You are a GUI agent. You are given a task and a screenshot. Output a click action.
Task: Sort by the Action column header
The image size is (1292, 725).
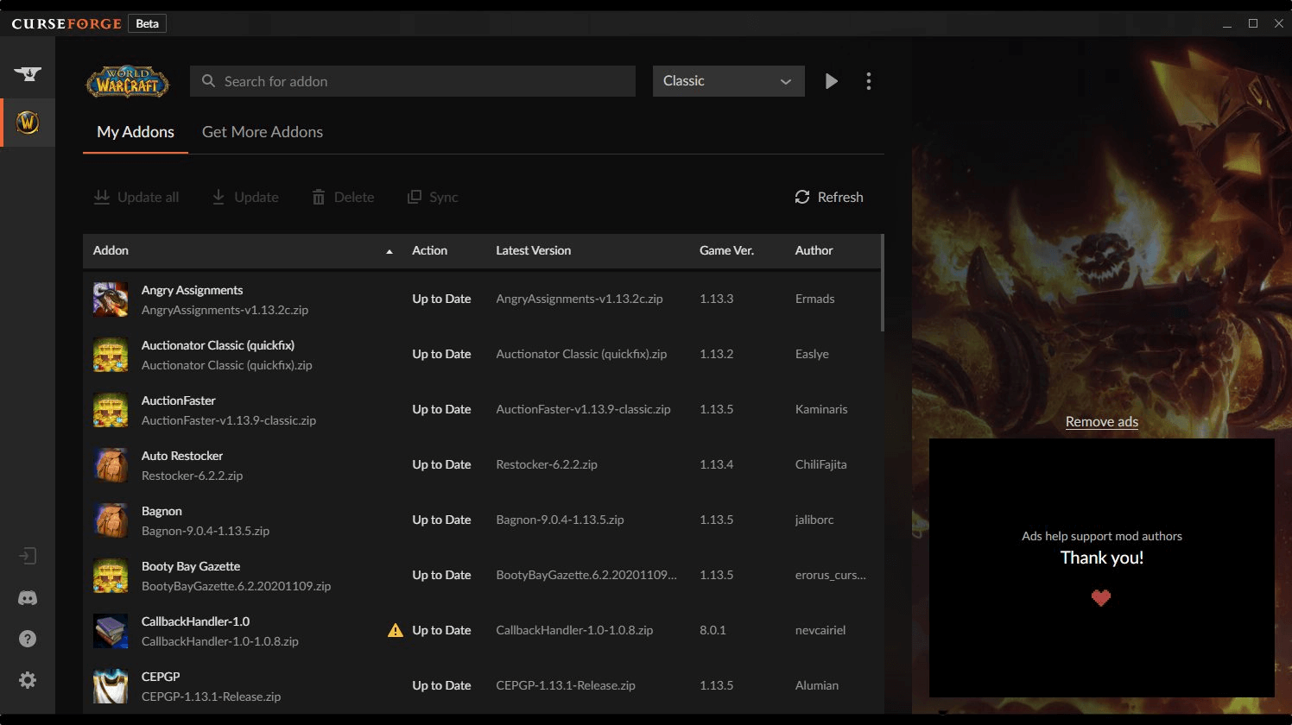(x=429, y=250)
